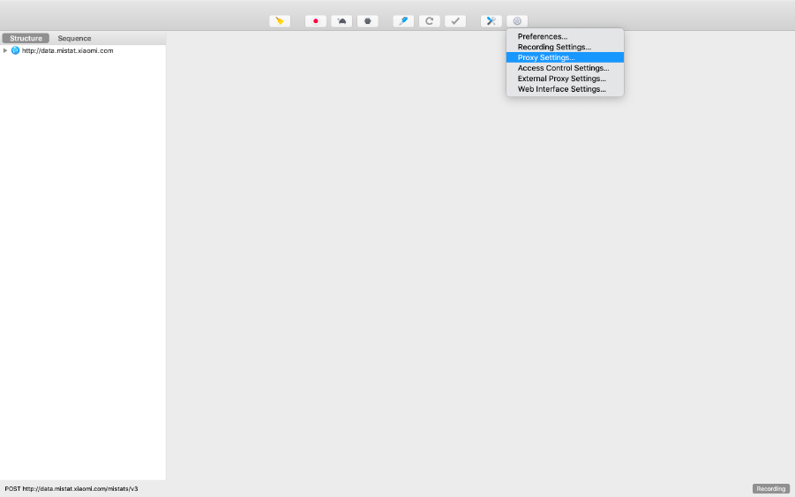Expand the data.mistat.xiaomi.com tree node
The image size is (795, 497).
click(x=5, y=50)
